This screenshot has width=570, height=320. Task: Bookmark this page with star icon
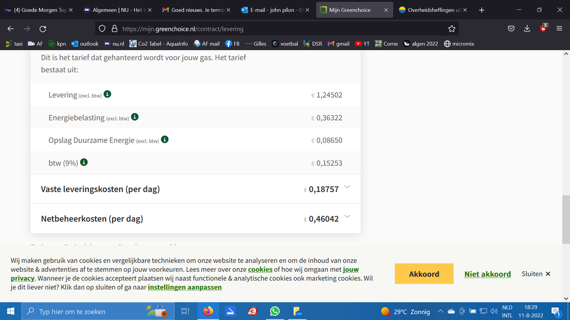[x=451, y=29]
